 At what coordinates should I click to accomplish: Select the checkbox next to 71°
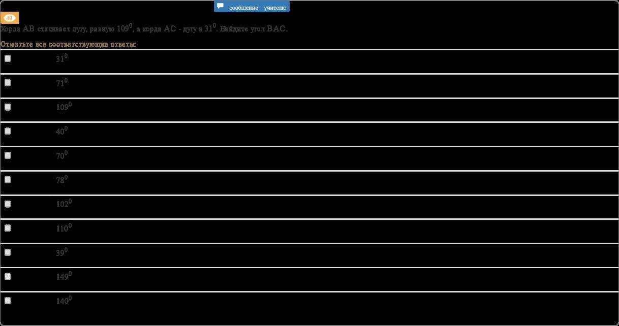pos(8,83)
